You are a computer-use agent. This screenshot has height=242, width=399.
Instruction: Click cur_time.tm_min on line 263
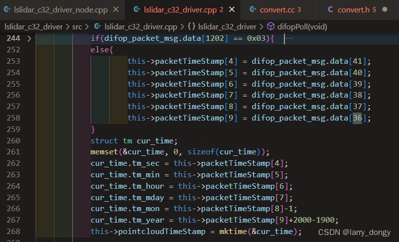[125, 175]
